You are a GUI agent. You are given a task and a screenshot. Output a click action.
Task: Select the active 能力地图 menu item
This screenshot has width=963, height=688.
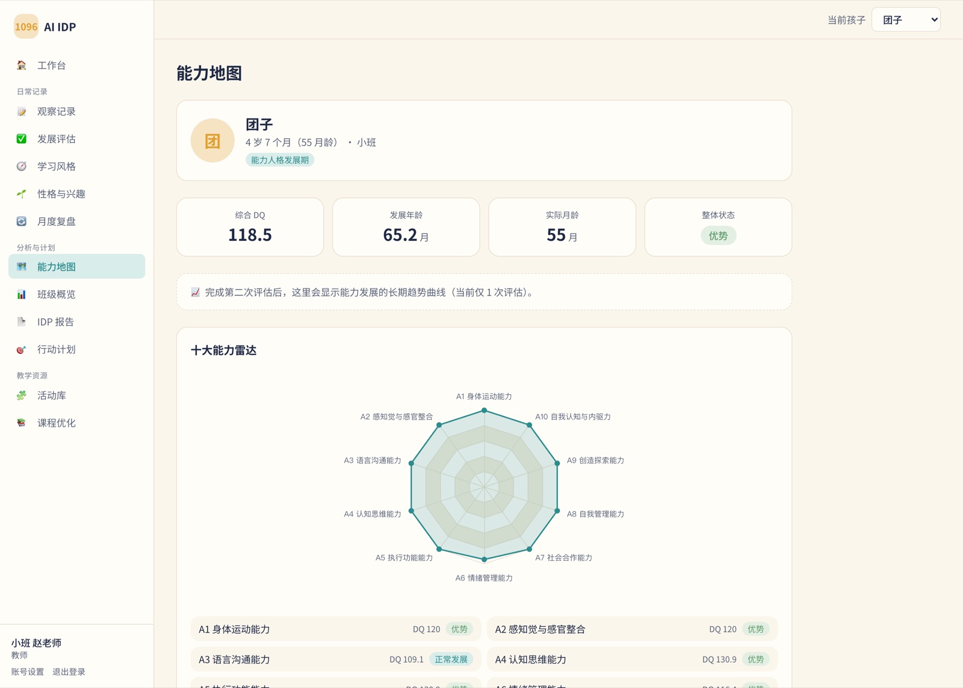pos(77,267)
